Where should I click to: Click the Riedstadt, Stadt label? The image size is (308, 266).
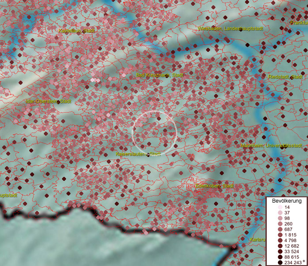tap(285, 77)
